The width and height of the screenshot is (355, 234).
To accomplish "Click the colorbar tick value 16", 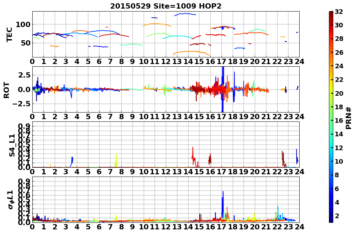I will tap(339, 120).
